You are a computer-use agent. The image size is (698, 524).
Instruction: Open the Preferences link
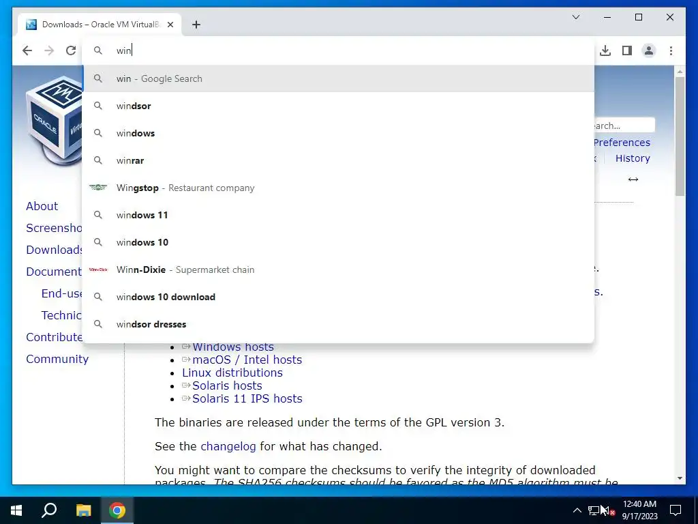[622, 143]
